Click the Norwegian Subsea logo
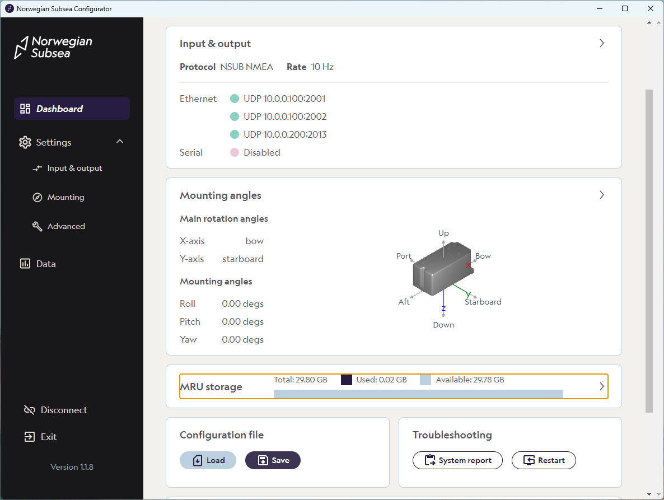The height and width of the screenshot is (500, 664). pyautogui.click(x=53, y=48)
